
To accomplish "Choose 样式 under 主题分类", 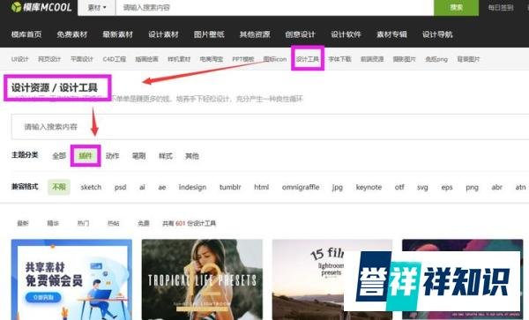I will (x=166, y=156).
